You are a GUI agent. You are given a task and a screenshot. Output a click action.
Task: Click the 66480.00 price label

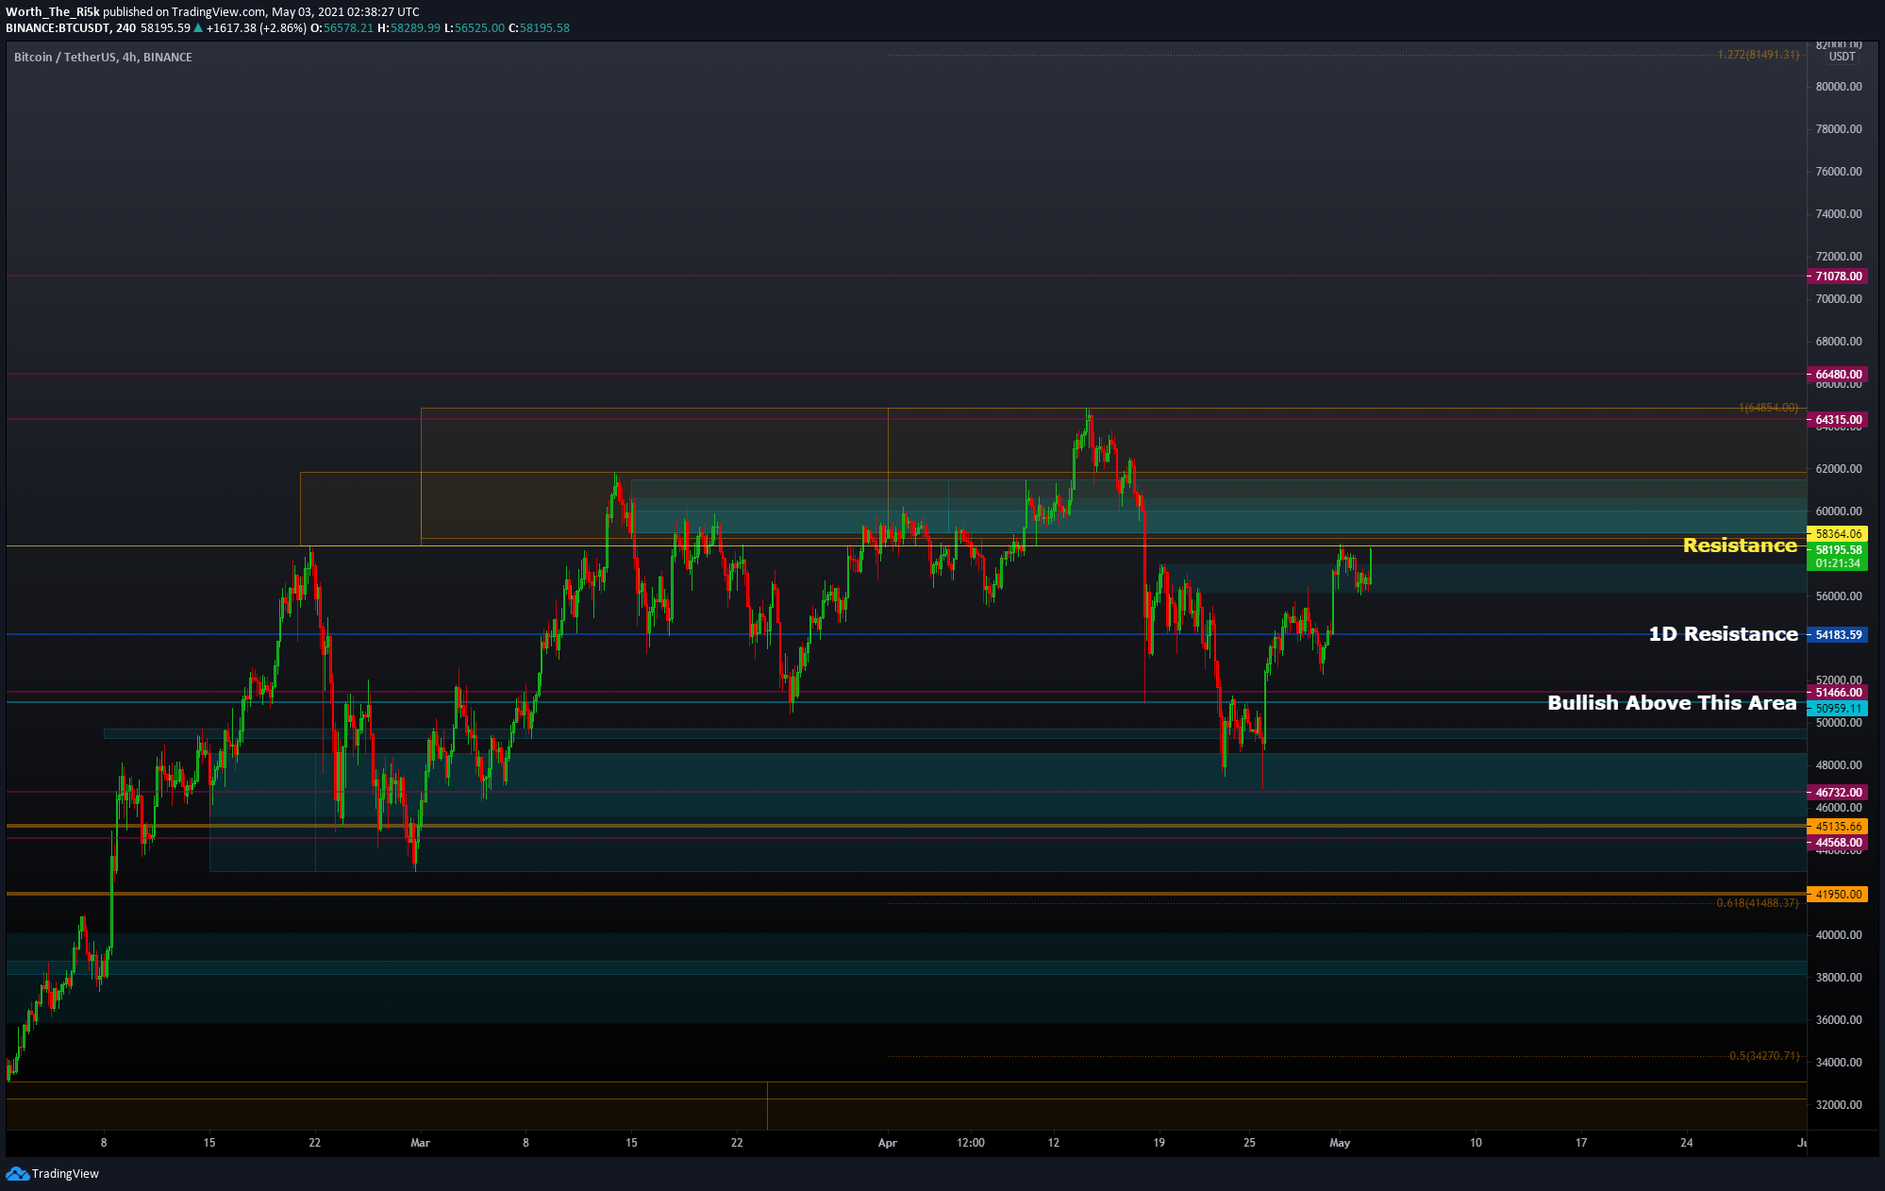(x=1838, y=375)
